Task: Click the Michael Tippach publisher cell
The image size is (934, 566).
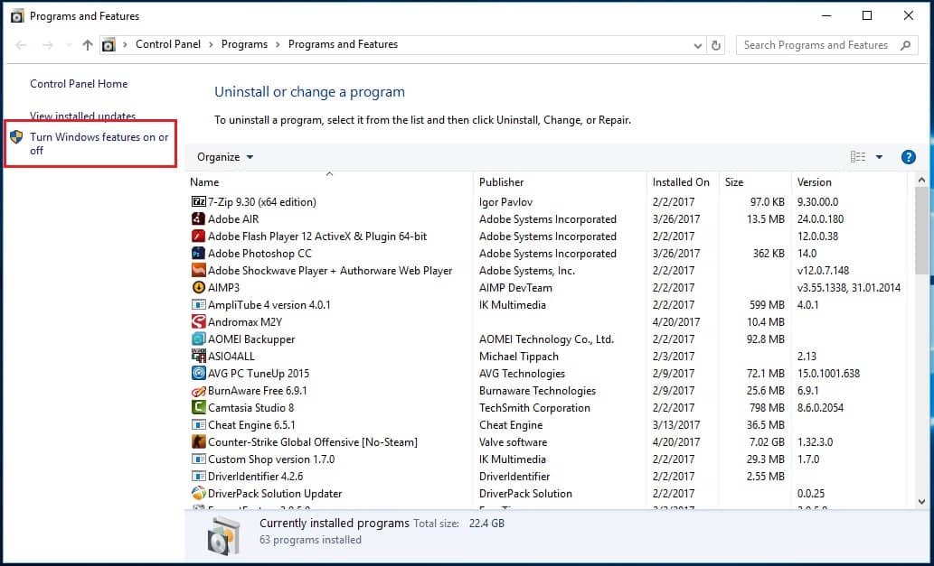Action: (519, 357)
